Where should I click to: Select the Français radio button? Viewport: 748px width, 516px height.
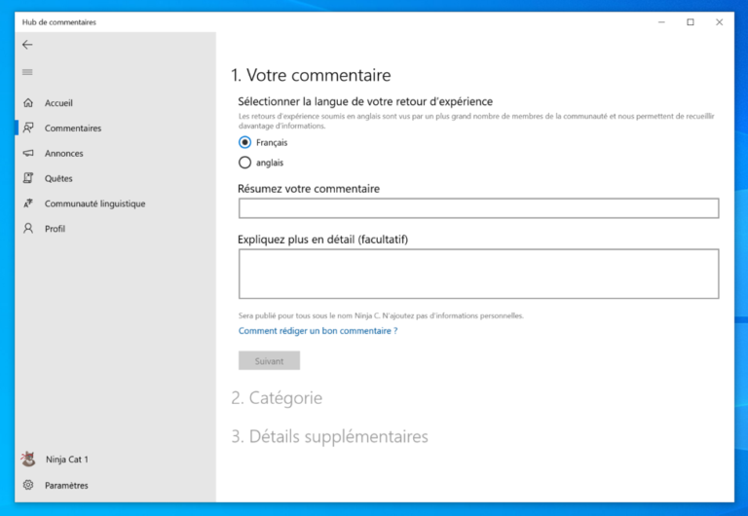244,142
